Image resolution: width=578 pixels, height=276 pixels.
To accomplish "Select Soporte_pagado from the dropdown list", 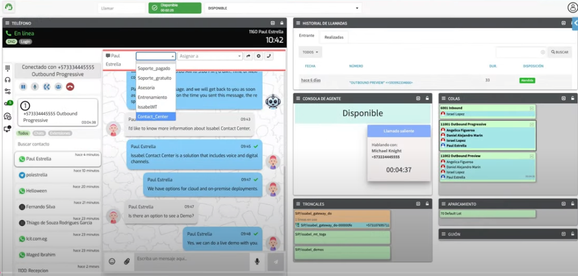I will [x=156, y=69].
